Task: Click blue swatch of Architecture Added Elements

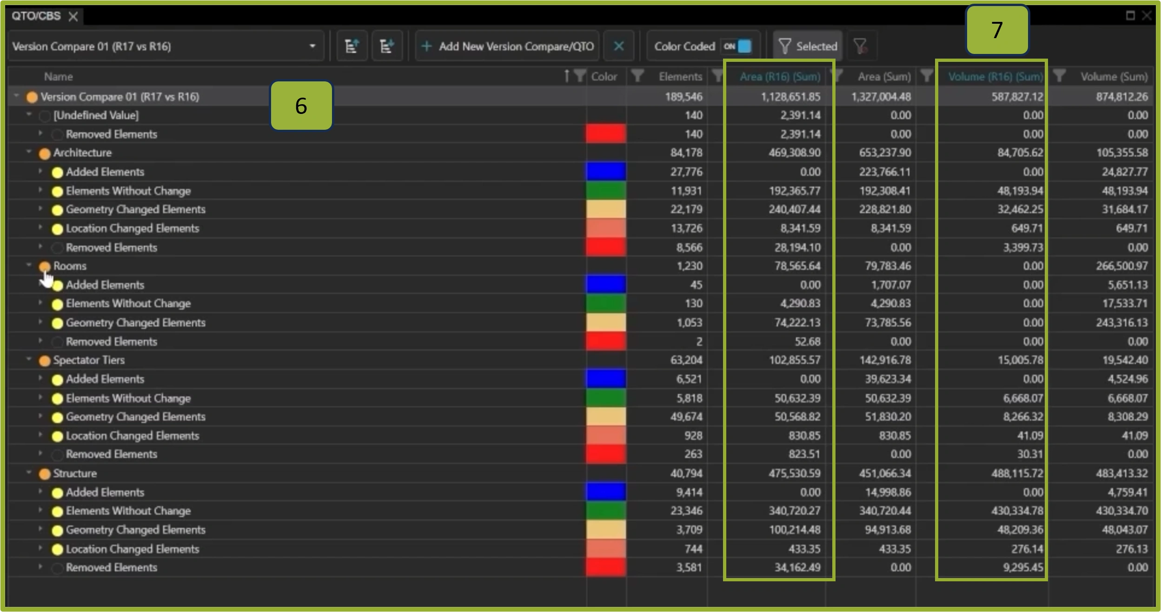Action: click(606, 172)
